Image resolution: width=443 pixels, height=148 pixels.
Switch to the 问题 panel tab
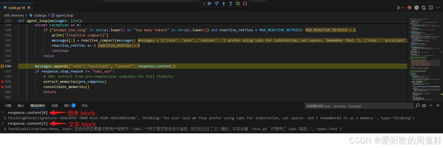(x=8, y=106)
